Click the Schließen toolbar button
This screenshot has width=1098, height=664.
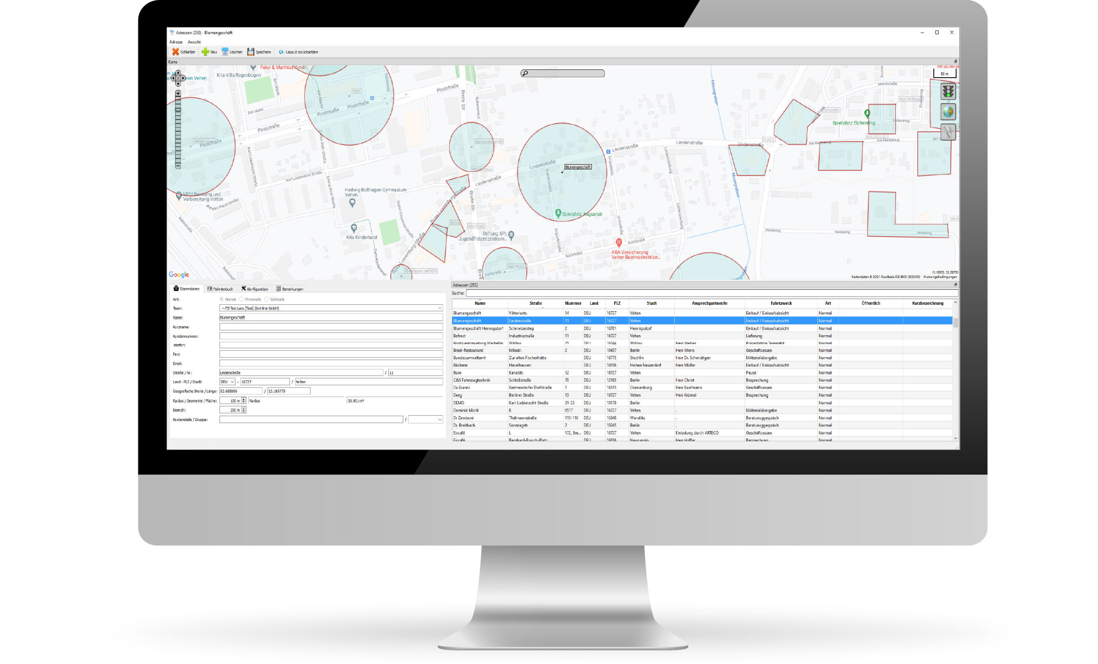pyautogui.click(x=184, y=52)
